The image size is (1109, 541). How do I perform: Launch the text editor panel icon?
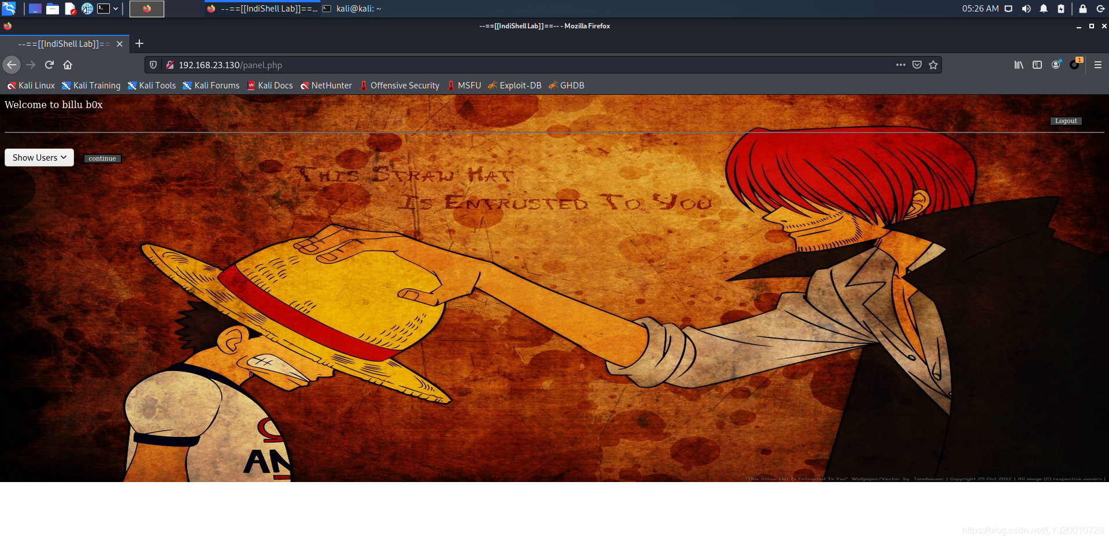coord(70,9)
